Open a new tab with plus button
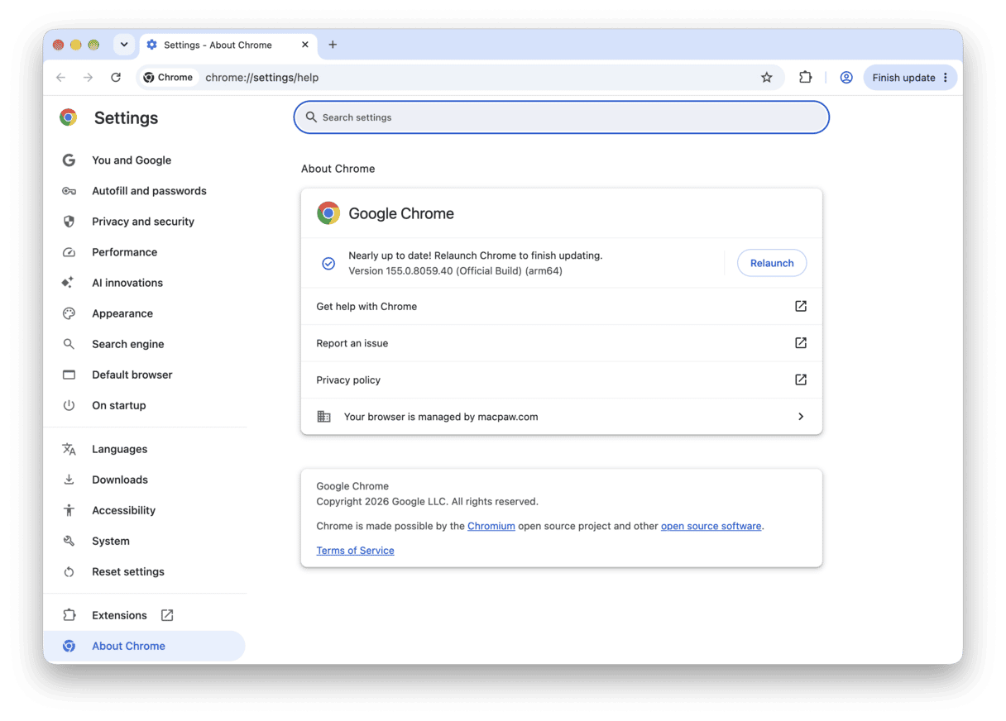 tap(333, 45)
